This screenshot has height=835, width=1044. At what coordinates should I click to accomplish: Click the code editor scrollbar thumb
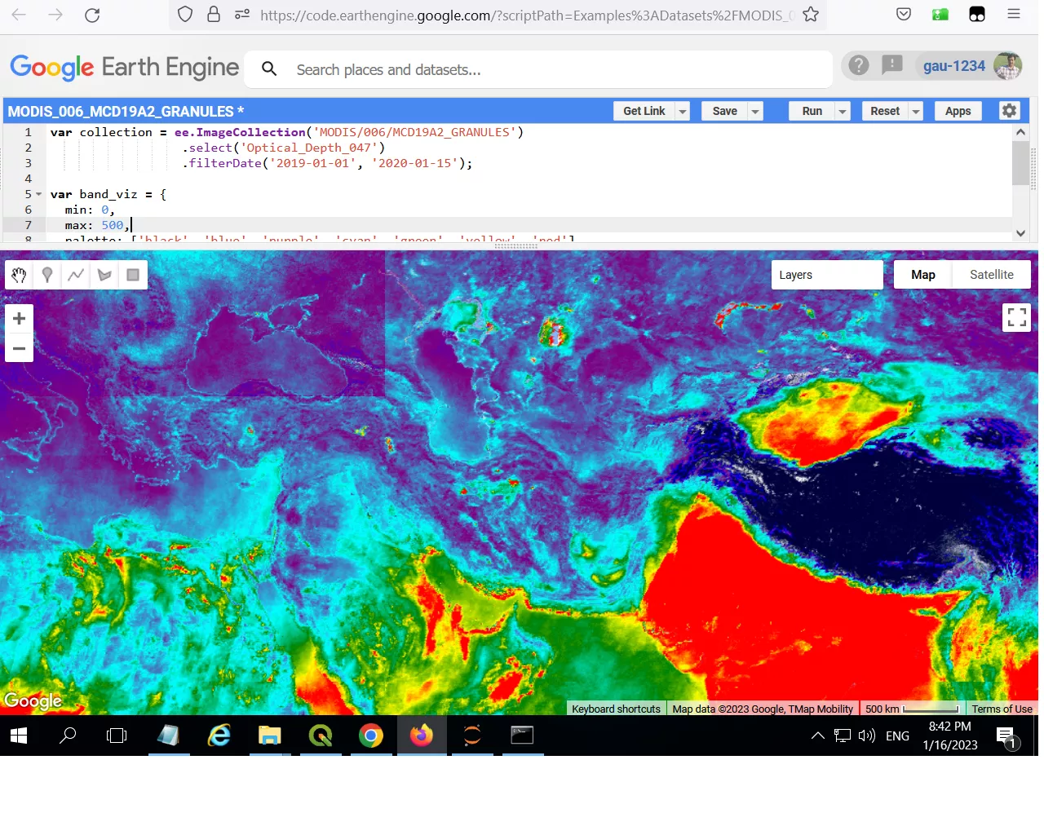(x=1020, y=163)
